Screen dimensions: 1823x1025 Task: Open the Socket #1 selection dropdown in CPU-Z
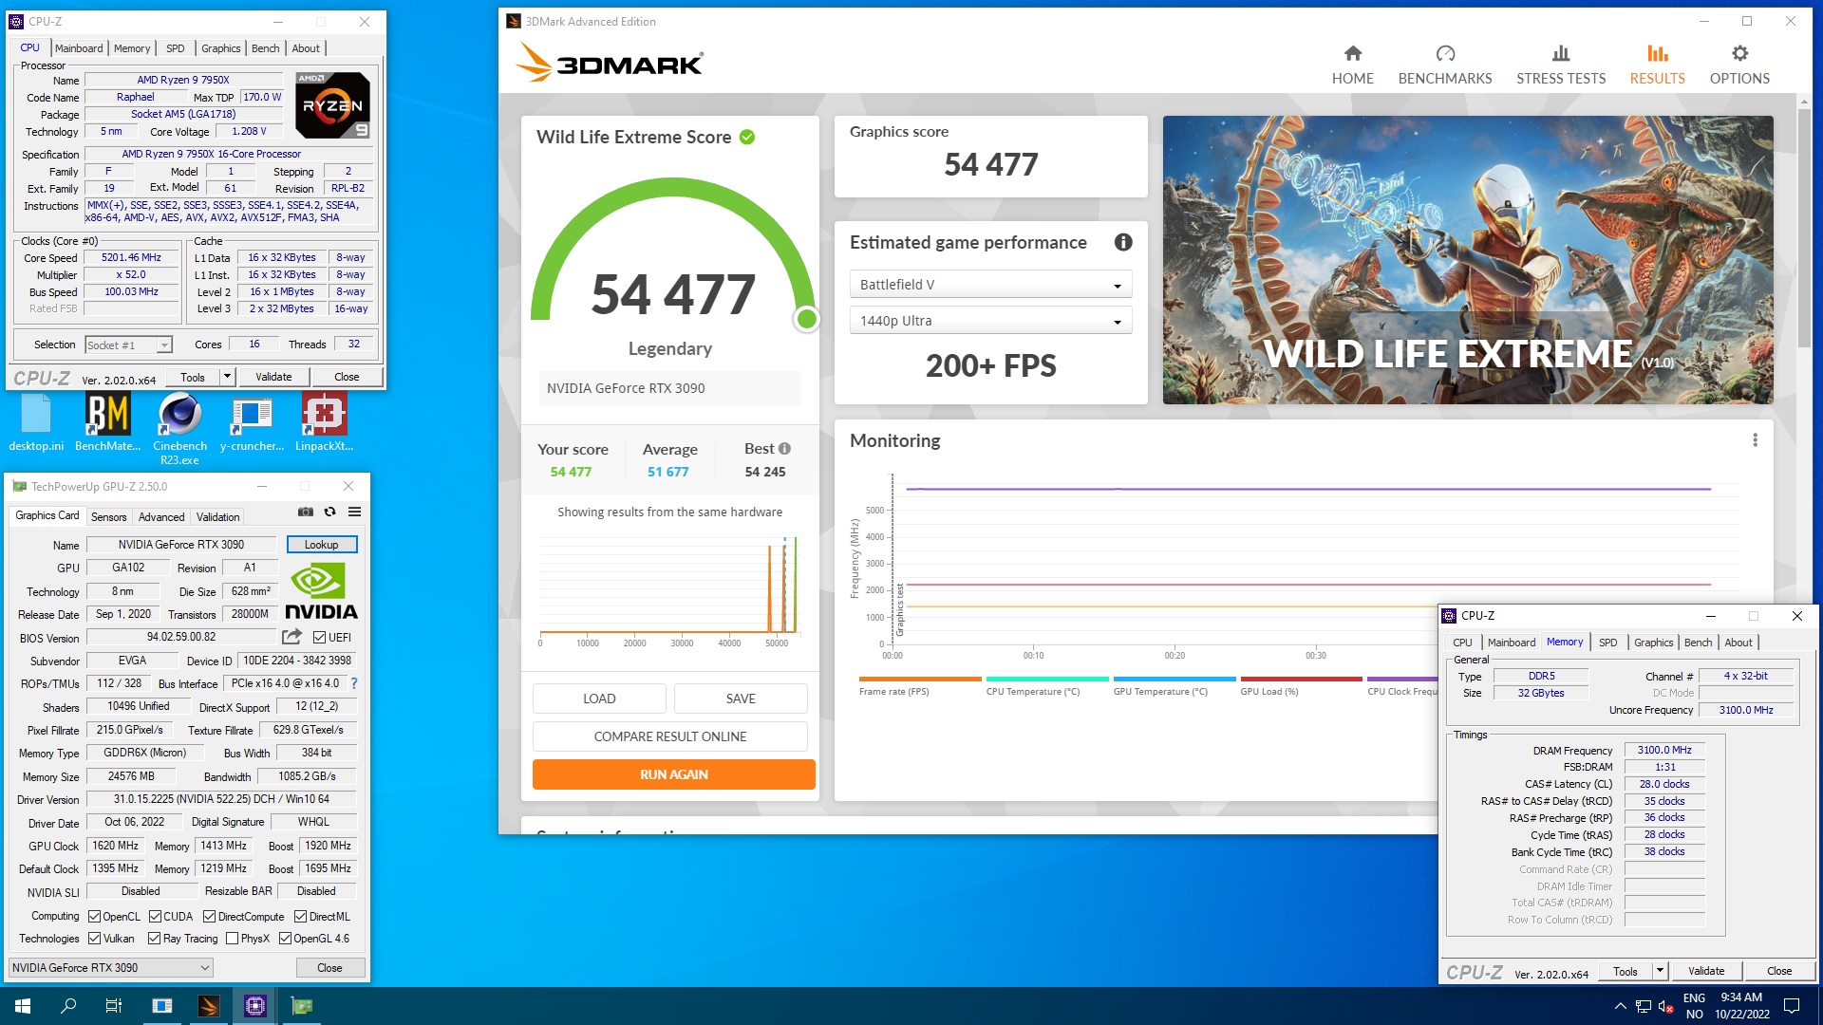point(128,345)
